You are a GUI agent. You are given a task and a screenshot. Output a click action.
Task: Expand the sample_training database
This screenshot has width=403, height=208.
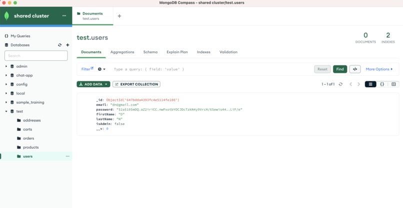point(6,102)
